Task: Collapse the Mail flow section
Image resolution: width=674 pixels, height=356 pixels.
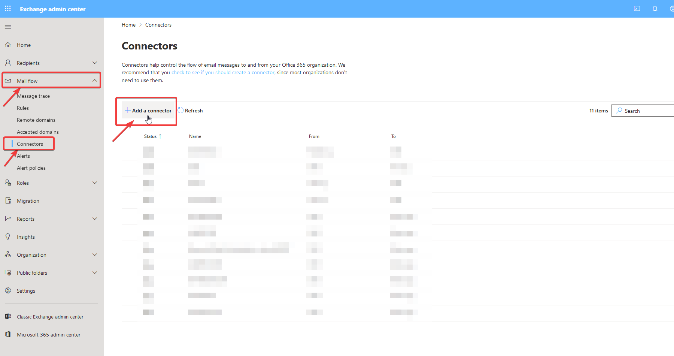Action: [95, 80]
